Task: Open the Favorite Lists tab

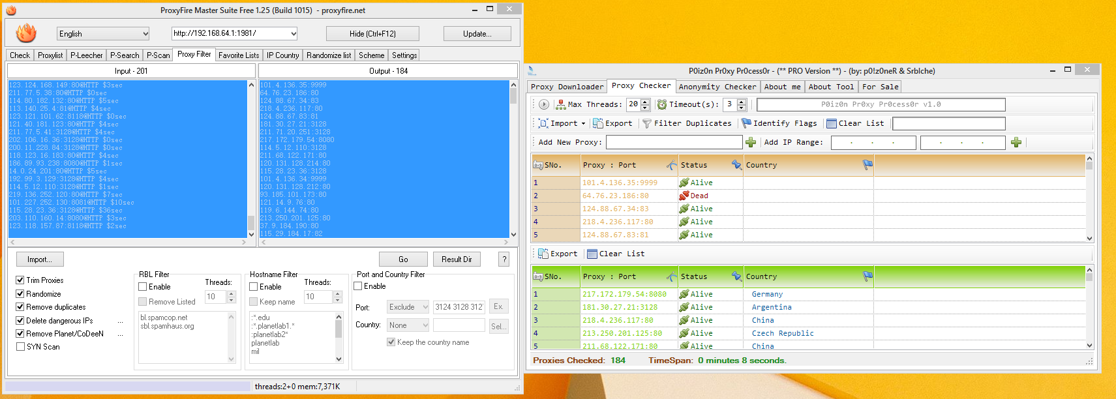Action: pyautogui.click(x=239, y=55)
